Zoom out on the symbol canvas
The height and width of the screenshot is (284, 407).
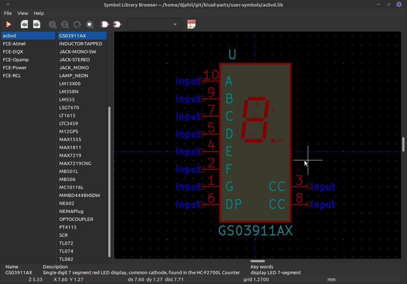tap(65, 25)
